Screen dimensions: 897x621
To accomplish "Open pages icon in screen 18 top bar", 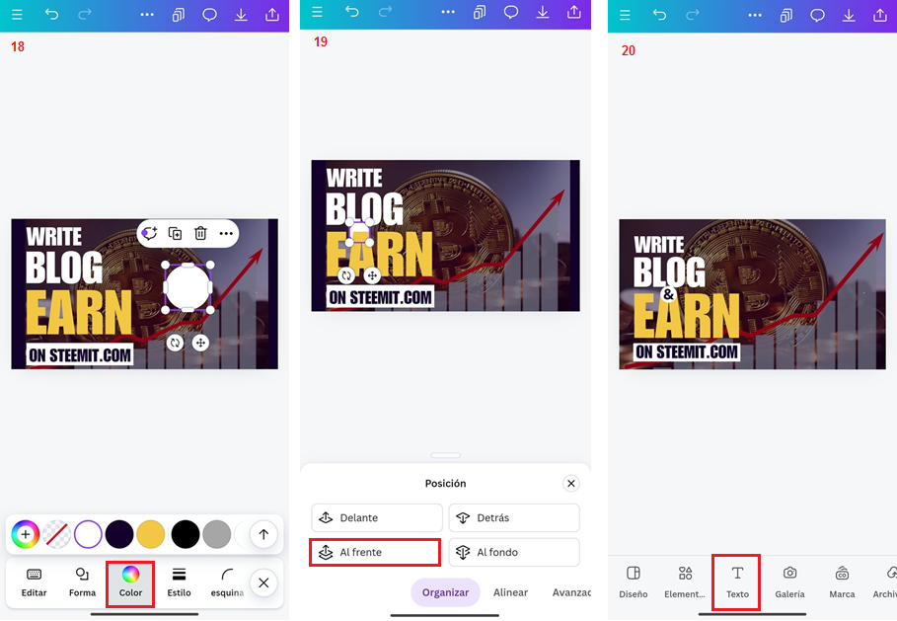I will 179,14.
